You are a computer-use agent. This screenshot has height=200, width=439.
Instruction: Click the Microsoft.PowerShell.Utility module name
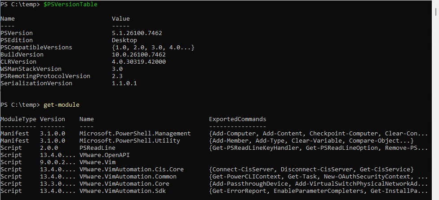coord(129,141)
